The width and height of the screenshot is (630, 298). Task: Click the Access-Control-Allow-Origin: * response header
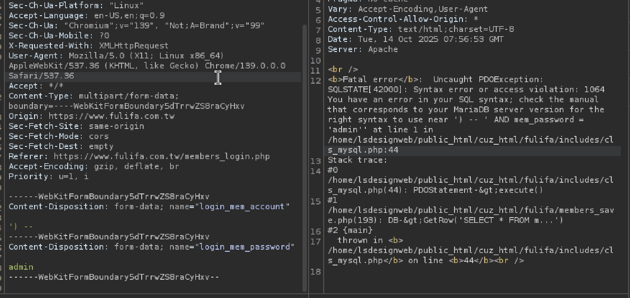point(403,19)
